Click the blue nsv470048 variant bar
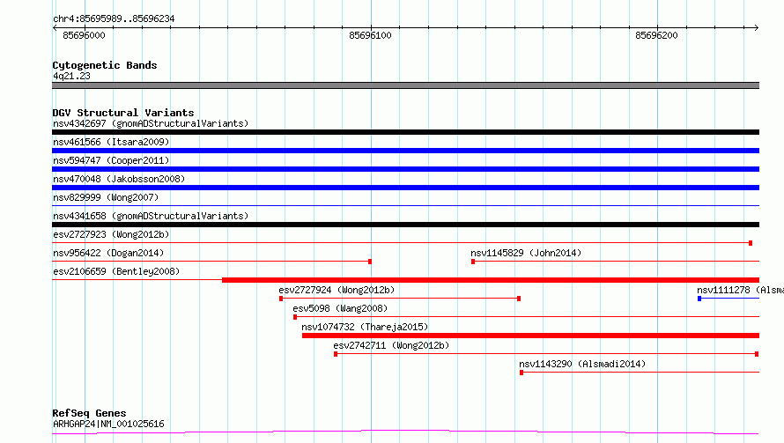Screen dimensions: 784x443 click(405, 188)
